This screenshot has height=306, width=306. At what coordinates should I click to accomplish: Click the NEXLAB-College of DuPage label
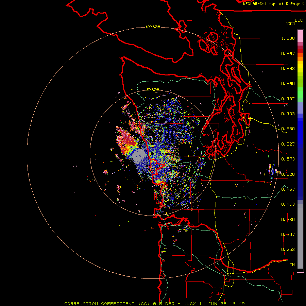click(273, 4)
